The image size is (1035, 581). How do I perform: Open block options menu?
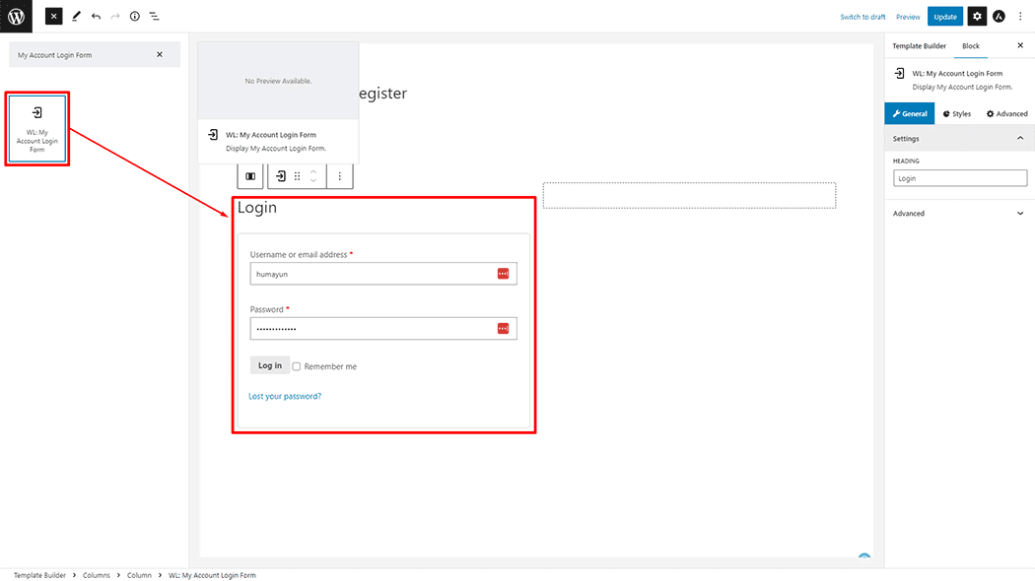click(340, 176)
